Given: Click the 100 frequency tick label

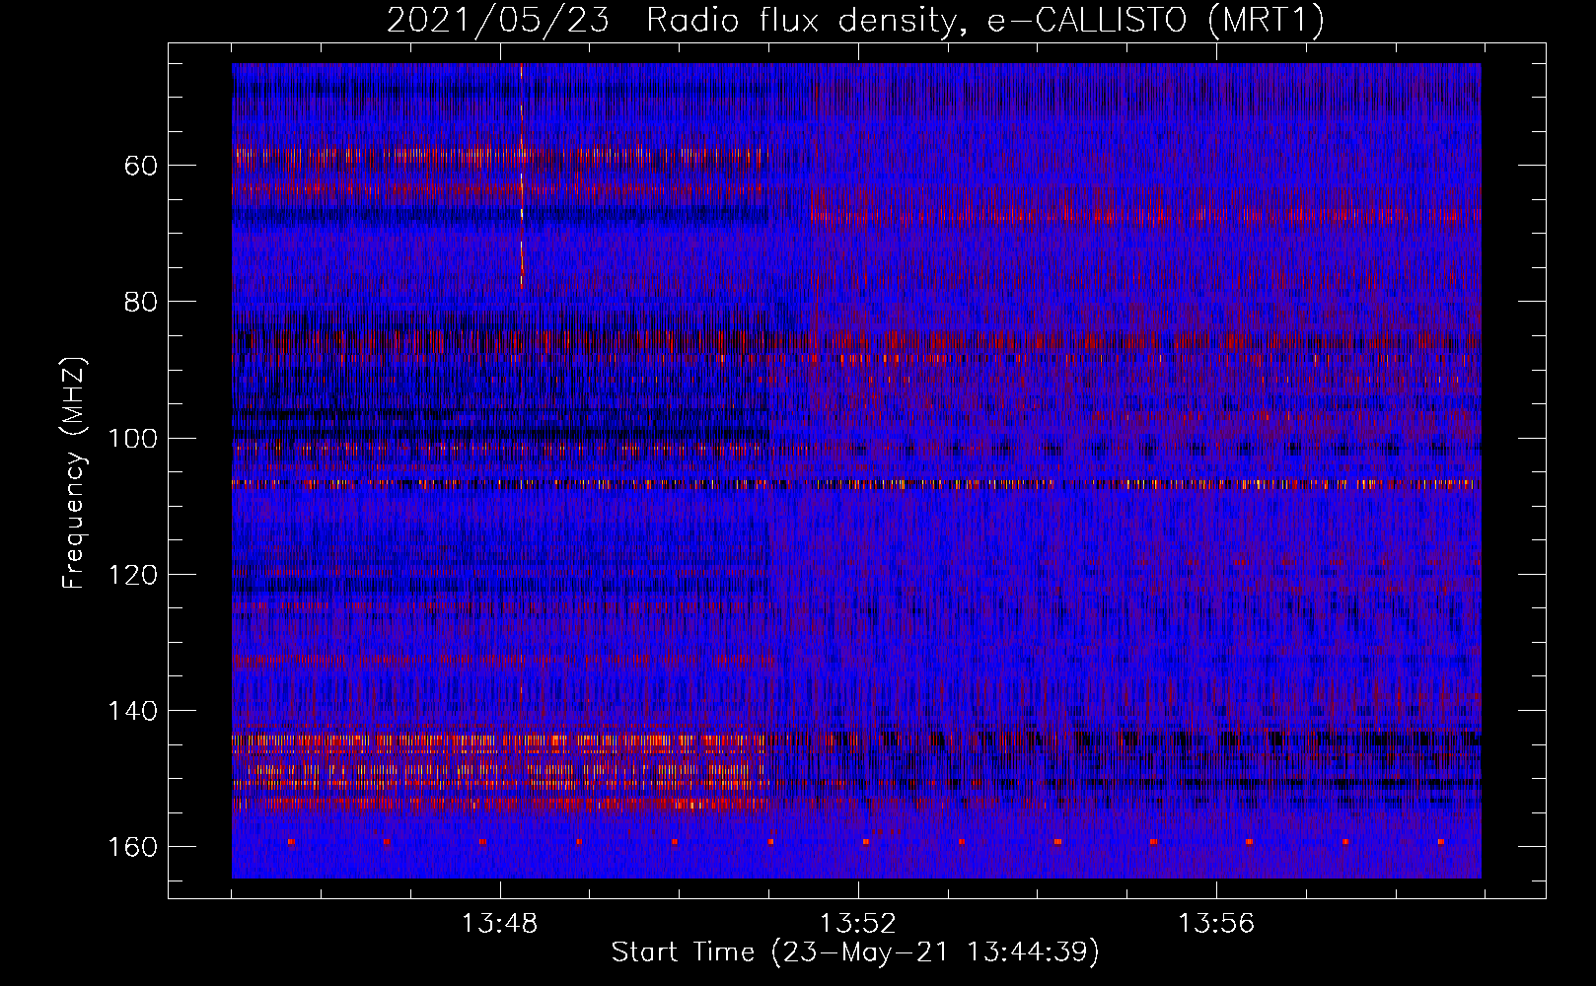Looking at the screenshot, I should click(x=132, y=438).
